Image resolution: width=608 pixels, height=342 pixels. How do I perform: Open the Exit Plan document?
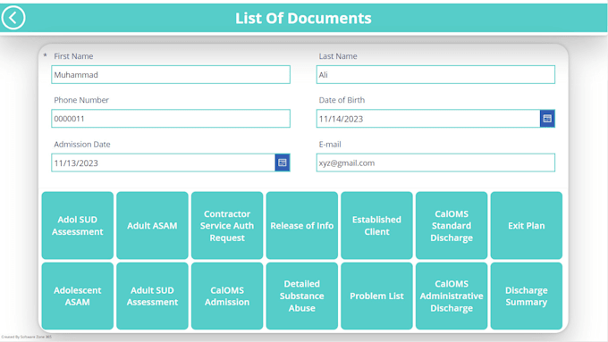(x=527, y=225)
